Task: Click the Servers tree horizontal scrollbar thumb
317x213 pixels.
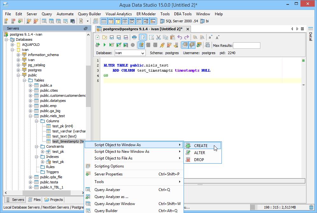Action: (x=47, y=193)
